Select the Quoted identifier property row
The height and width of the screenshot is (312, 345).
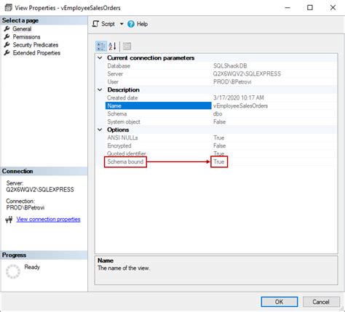pos(221,153)
